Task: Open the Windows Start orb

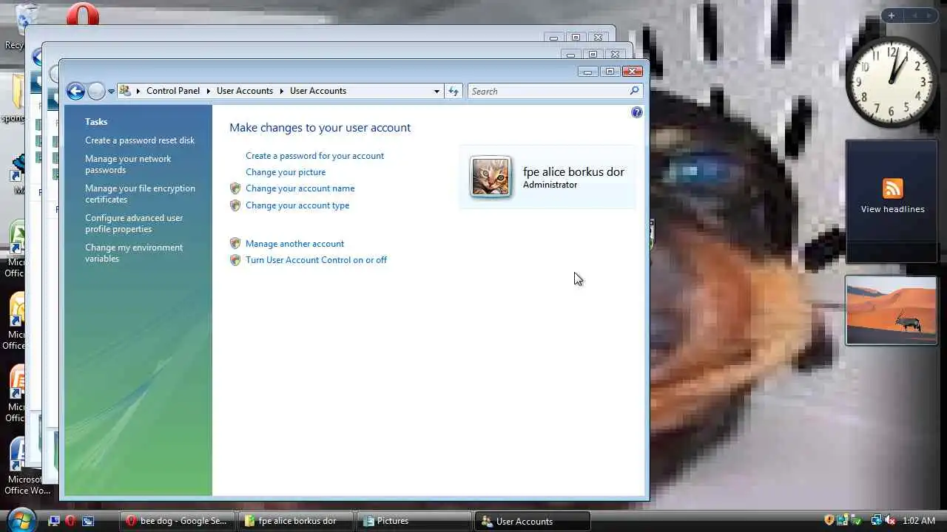Action: pos(21,519)
